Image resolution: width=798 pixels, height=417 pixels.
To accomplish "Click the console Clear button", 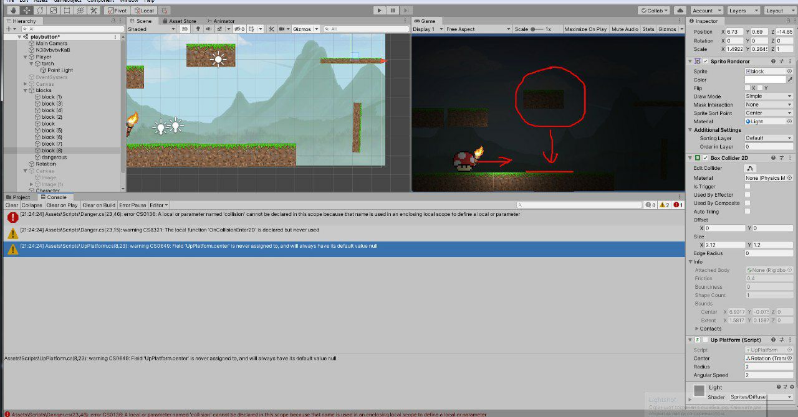I will (12, 205).
